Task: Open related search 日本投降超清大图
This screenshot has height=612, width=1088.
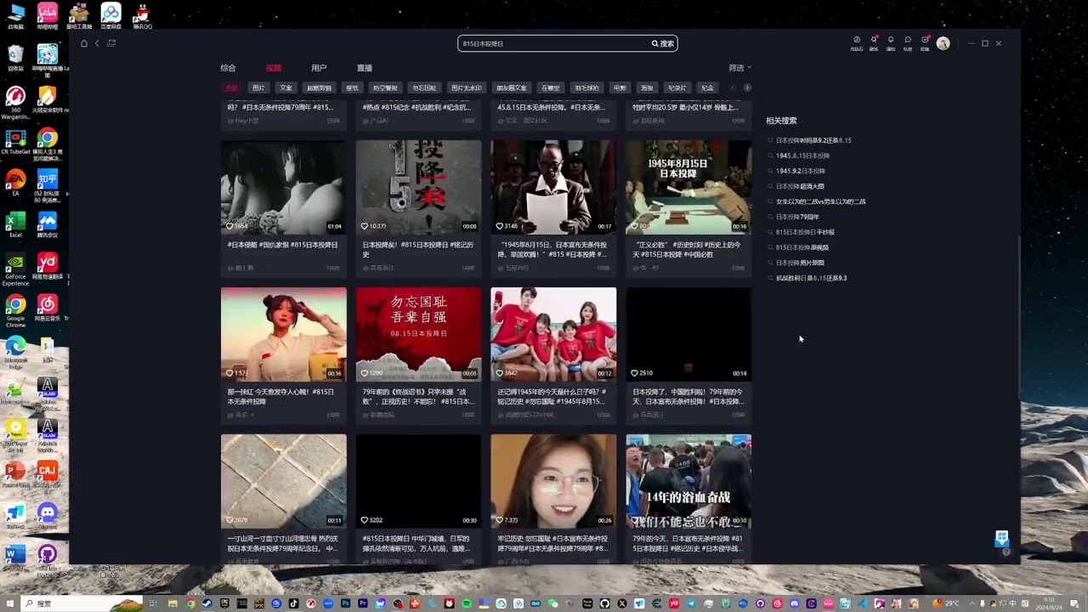Action: 800,186
